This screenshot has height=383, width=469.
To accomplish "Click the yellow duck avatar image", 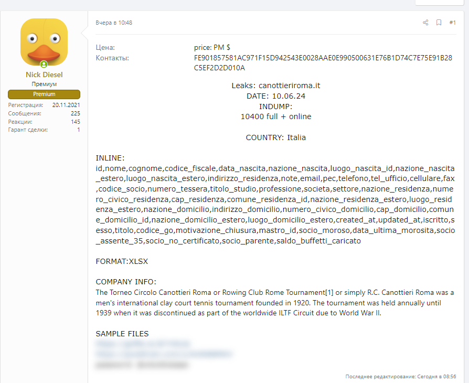I will point(44,42).
